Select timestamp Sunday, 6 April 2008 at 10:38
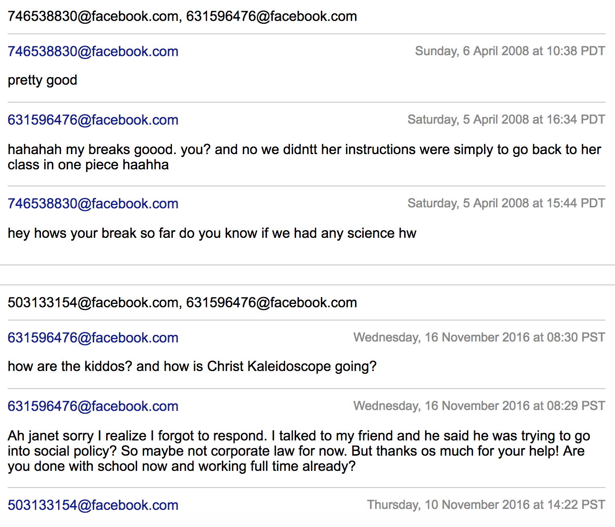 [510, 51]
